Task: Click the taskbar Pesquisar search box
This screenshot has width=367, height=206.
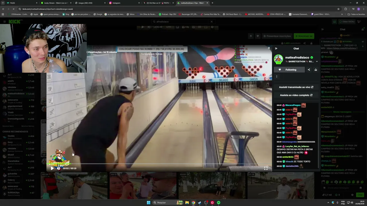Action: point(168,203)
